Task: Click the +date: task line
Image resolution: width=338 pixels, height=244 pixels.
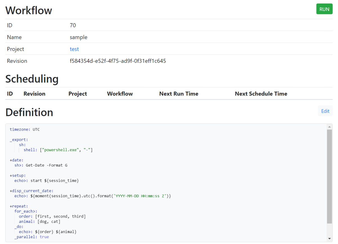Action: (x=17, y=160)
